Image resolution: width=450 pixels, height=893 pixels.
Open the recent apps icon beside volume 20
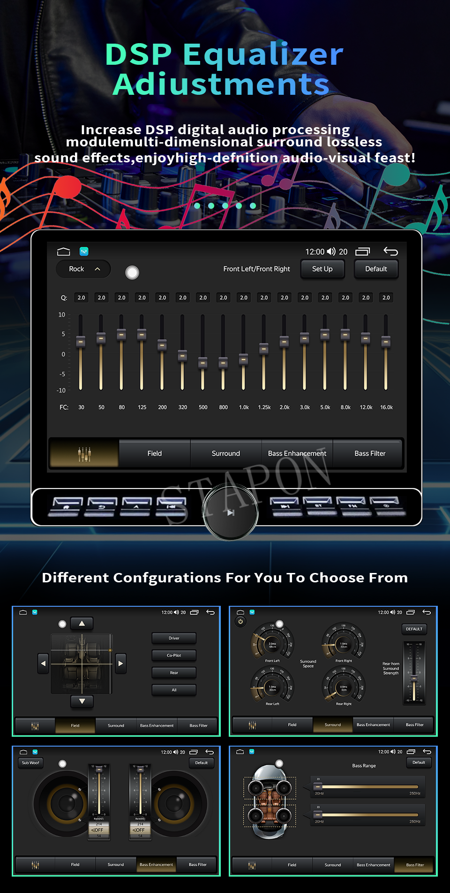(362, 252)
